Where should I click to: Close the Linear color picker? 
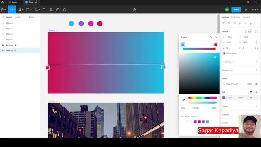[216, 37]
